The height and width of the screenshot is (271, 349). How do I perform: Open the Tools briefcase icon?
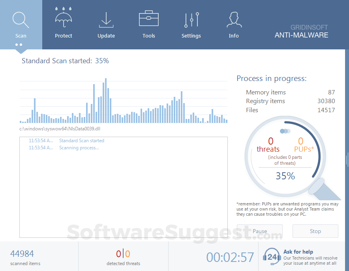pos(149,18)
